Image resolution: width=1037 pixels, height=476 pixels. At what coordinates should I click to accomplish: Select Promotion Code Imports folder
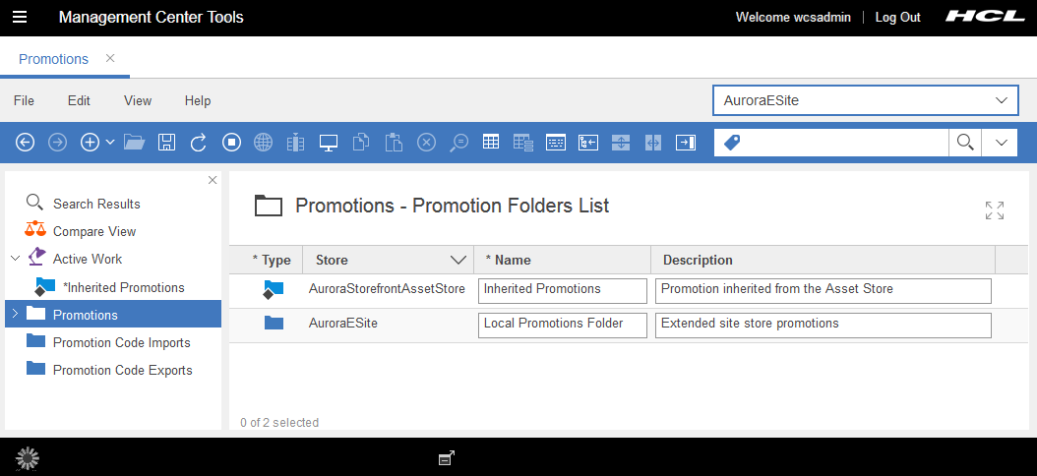(121, 342)
